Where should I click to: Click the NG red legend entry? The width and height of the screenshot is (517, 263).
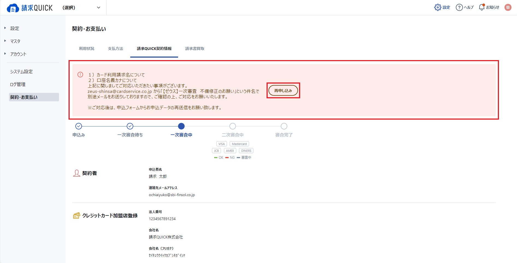230,158
